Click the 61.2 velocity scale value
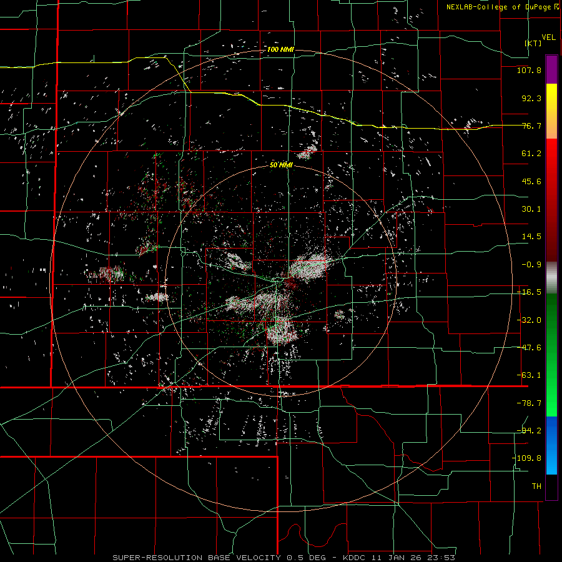 point(531,154)
